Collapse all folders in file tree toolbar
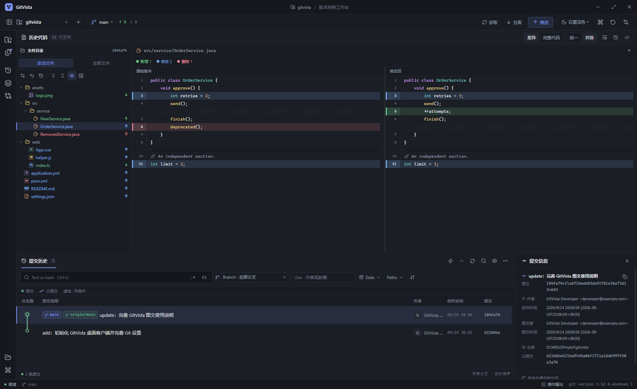 pos(63,76)
